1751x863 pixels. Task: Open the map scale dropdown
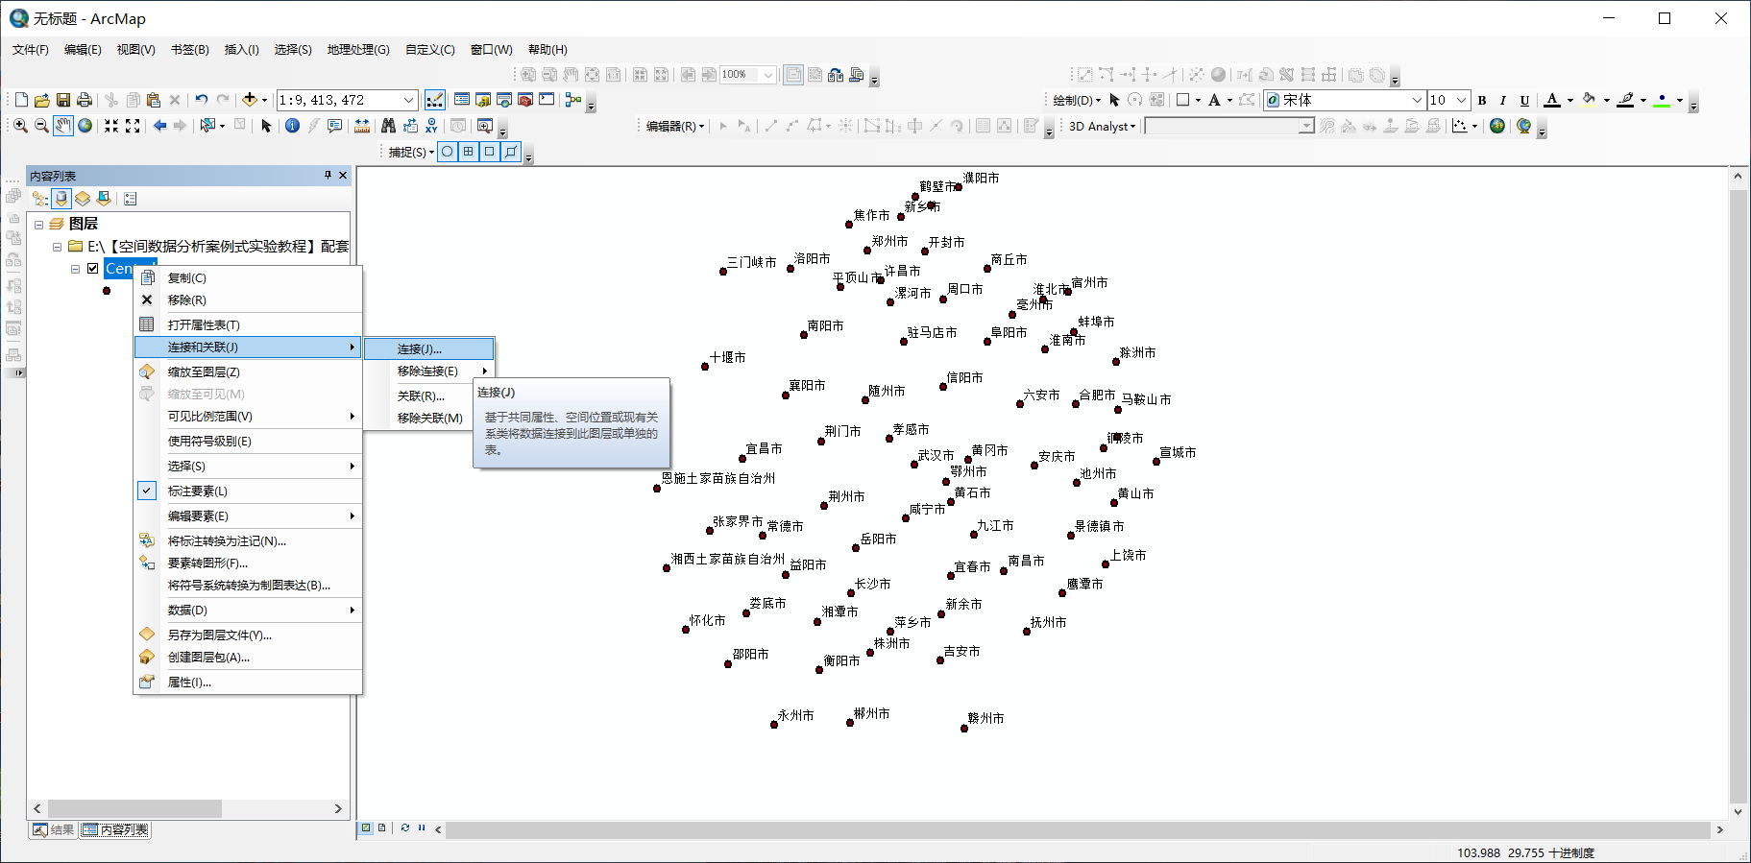[408, 100]
